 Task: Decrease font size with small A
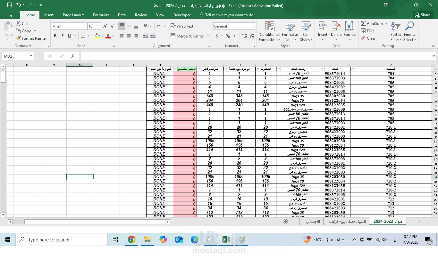coord(112,26)
